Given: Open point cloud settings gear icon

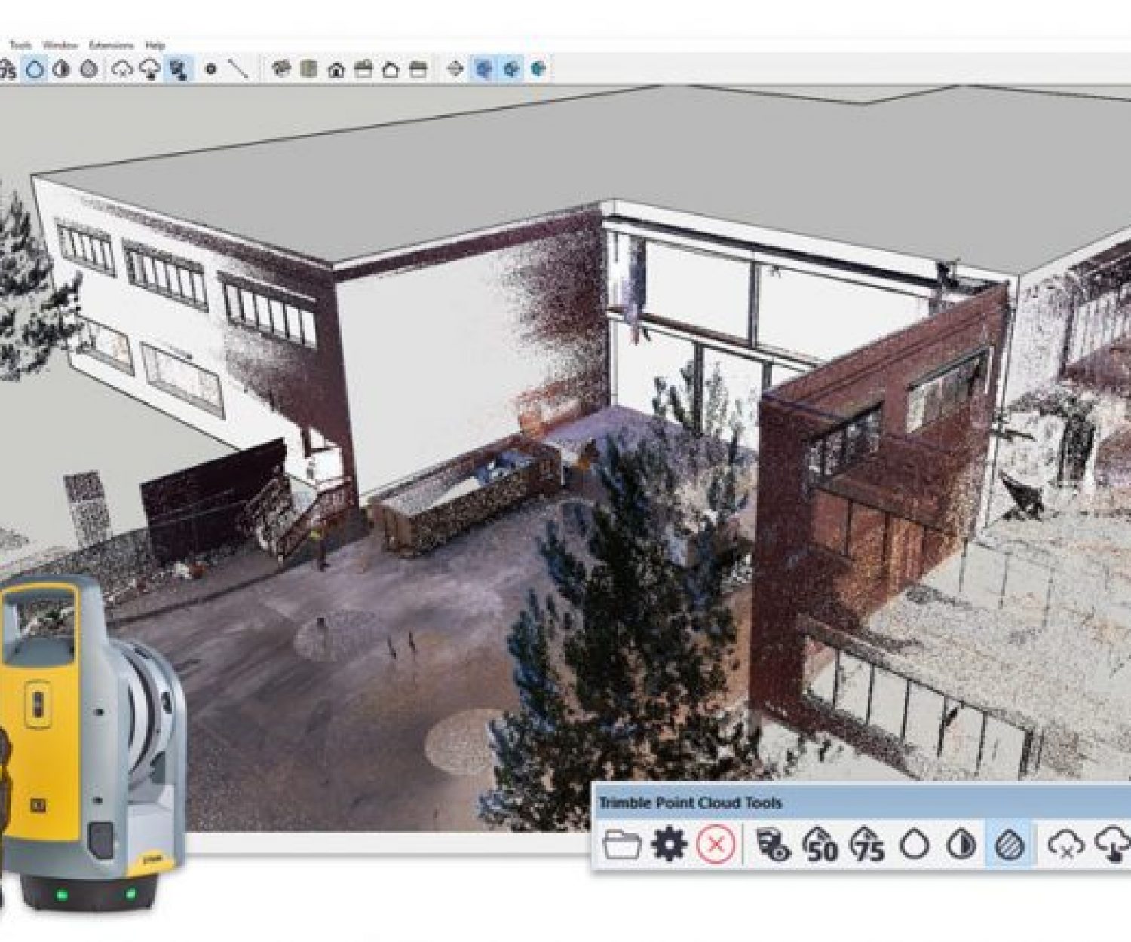Looking at the screenshot, I should point(669,846).
